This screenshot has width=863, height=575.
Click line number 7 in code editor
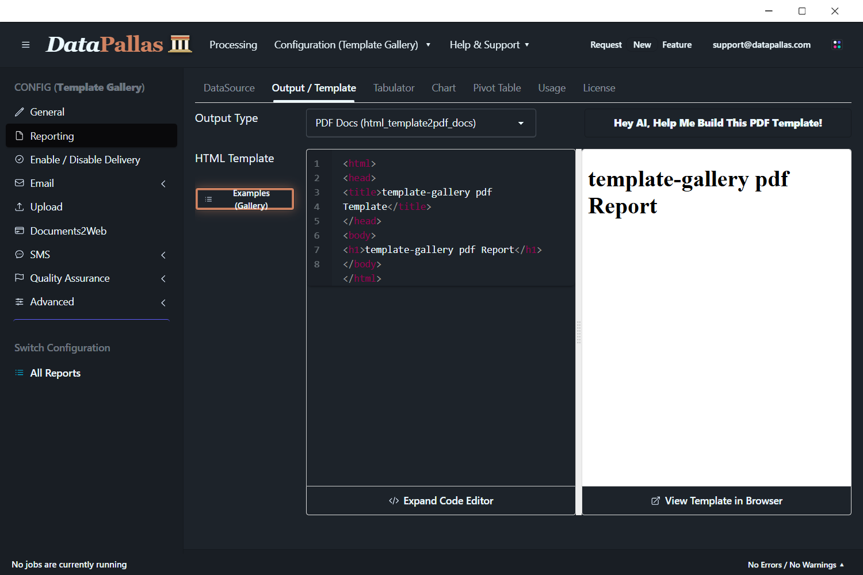tap(316, 250)
